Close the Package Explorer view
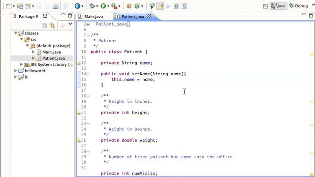Image resolution: width=315 pixels, height=177 pixels. point(45,16)
